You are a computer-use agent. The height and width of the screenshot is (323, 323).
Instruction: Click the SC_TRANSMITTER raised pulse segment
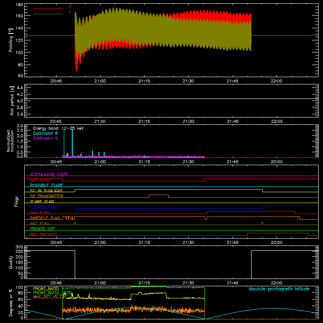tap(159, 195)
